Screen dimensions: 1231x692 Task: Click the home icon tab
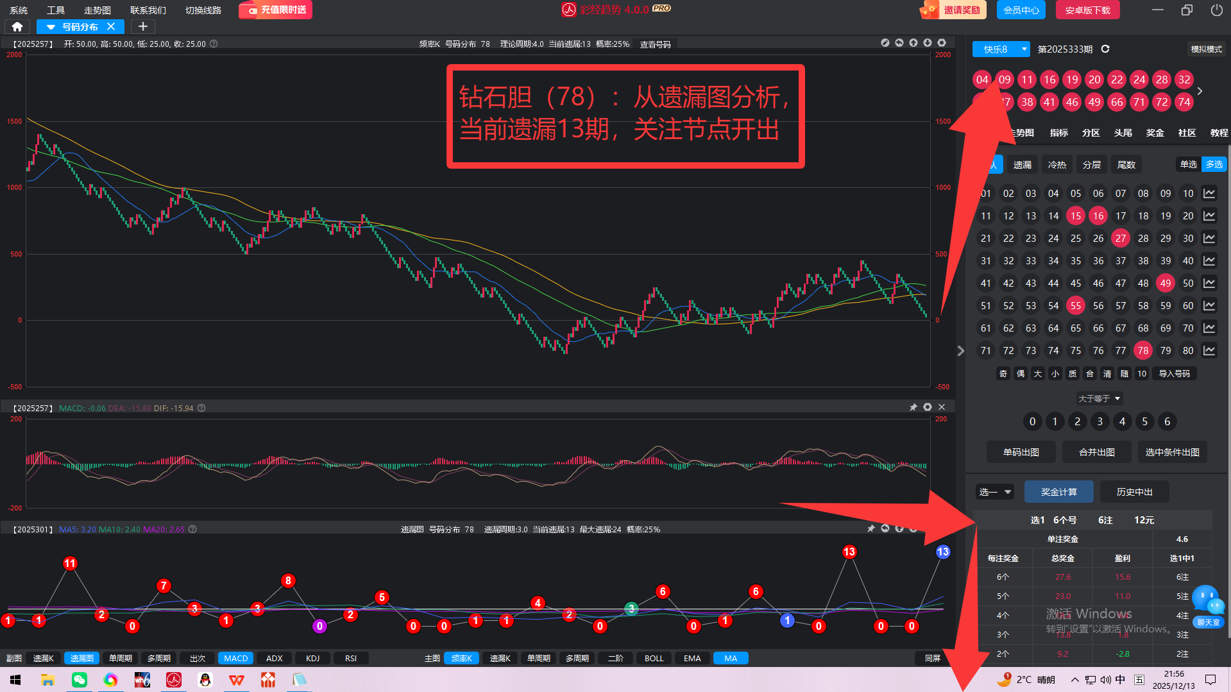tap(17, 27)
